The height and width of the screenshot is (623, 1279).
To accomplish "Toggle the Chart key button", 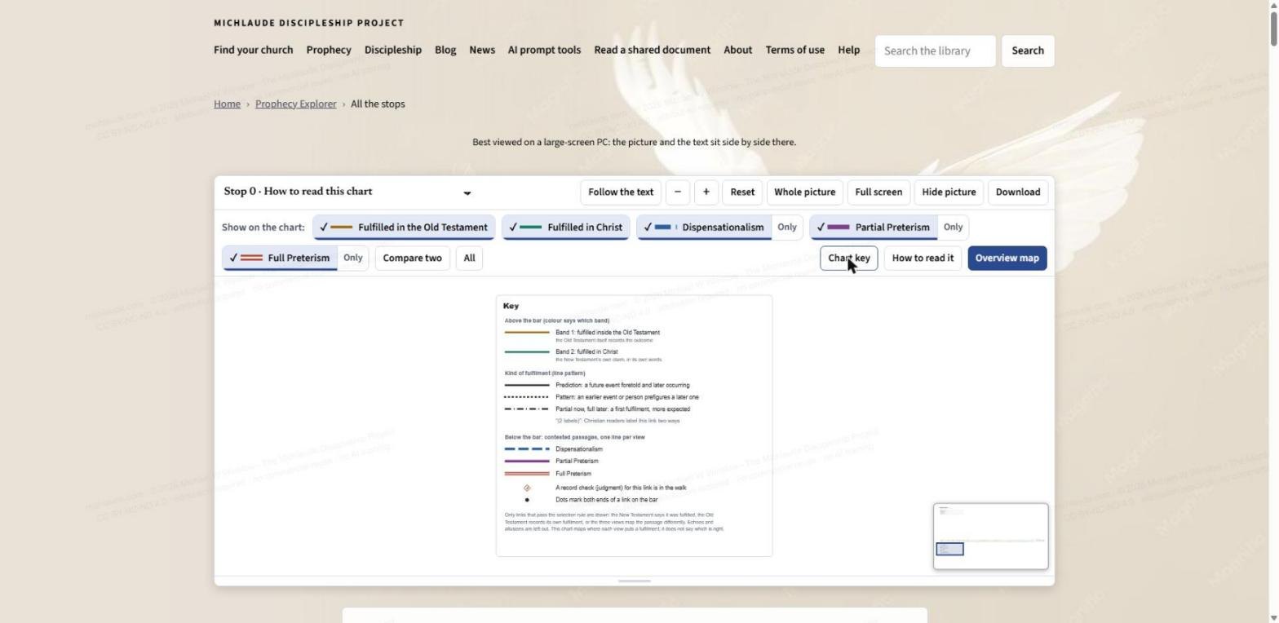I will pyautogui.click(x=849, y=258).
